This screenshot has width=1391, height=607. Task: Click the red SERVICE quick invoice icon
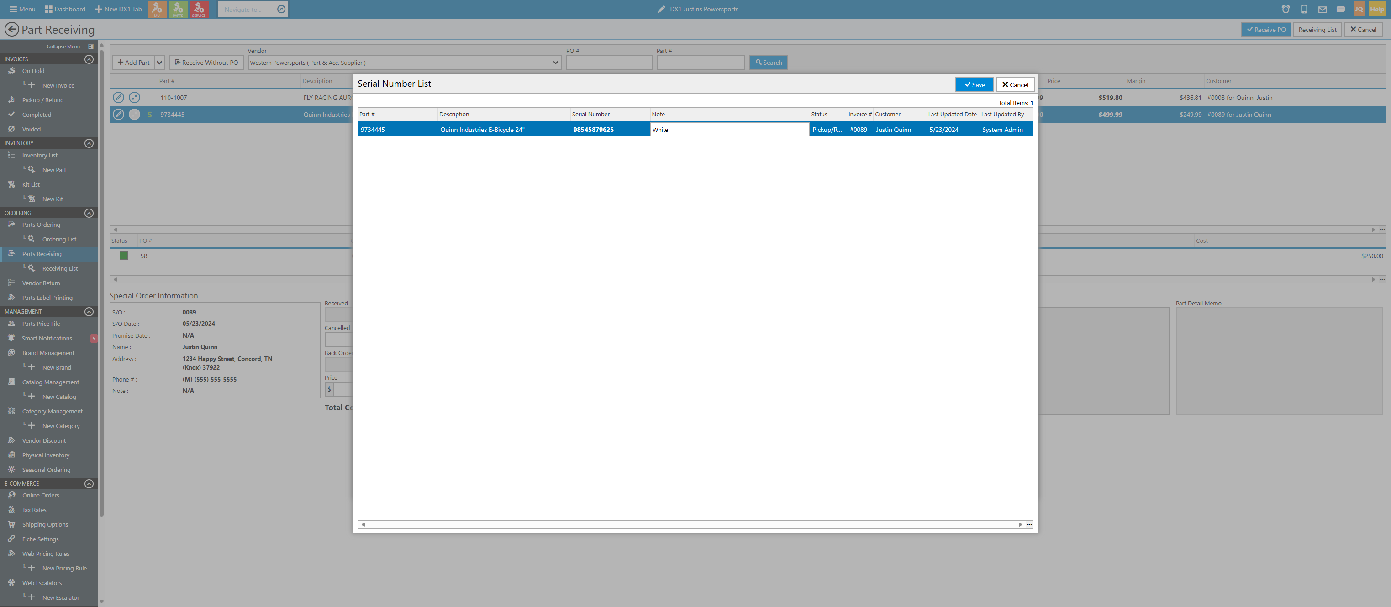pos(199,9)
